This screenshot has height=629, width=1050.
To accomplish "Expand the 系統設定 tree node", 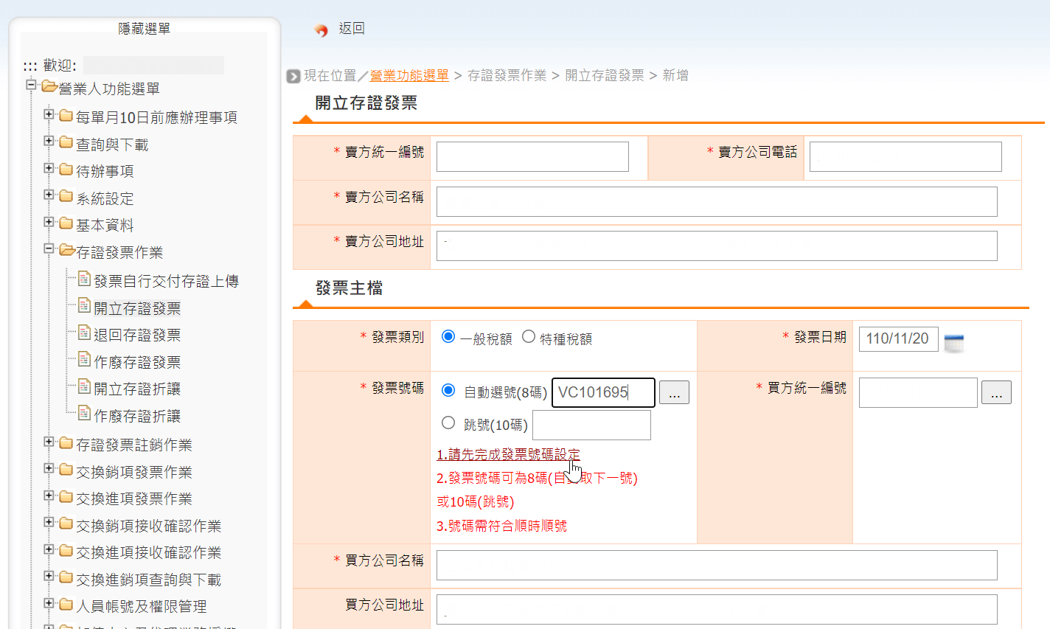I will point(49,195).
